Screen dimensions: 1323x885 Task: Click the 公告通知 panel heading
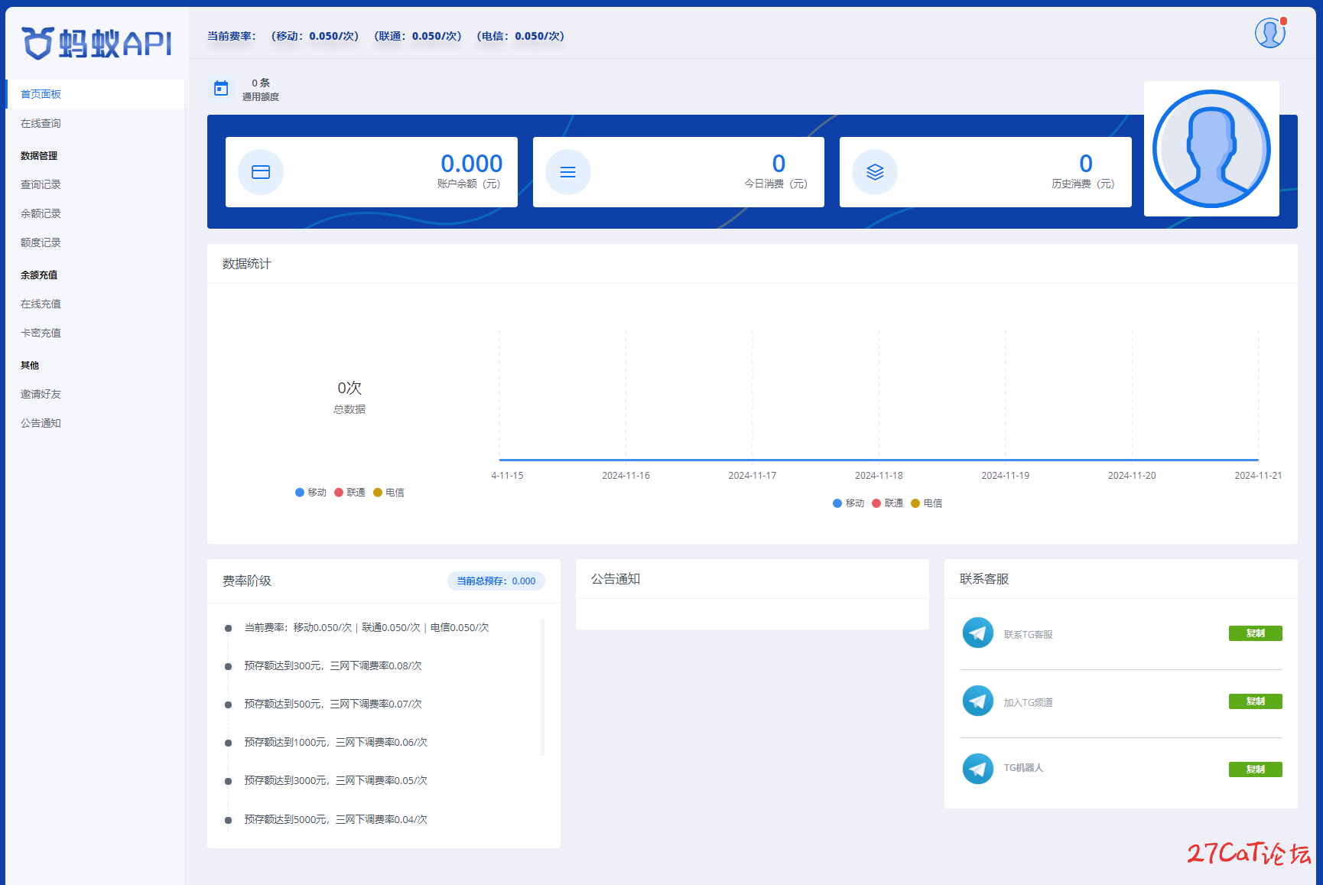[x=616, y=579]
